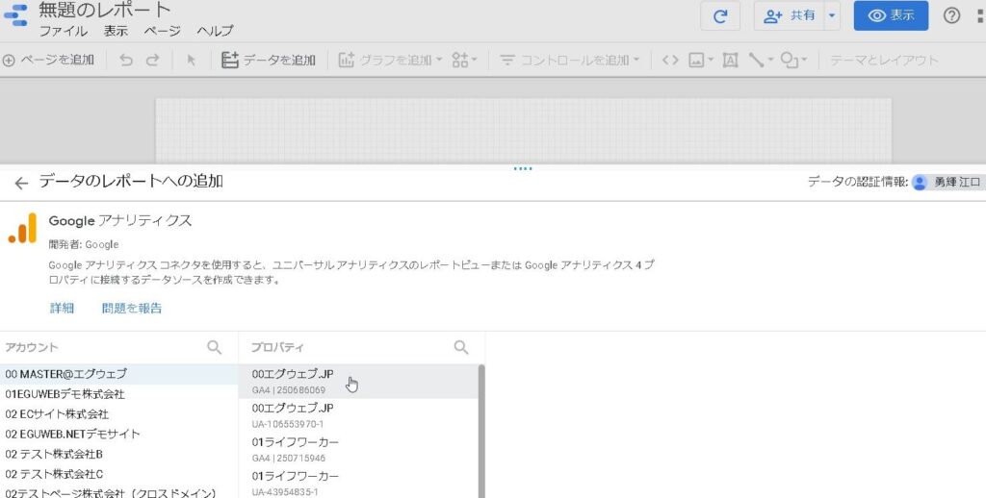Select the selection mode cursor tool

191,60
